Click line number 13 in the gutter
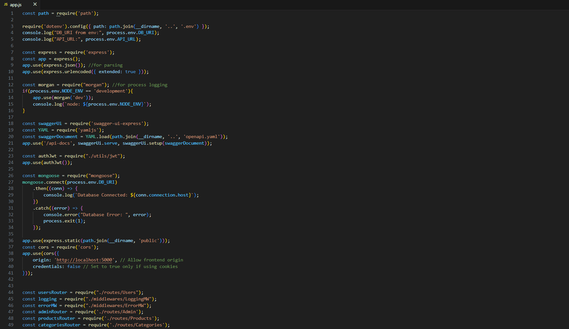The width and height of the screenshot is (569, 329). (x=12, y=91)
